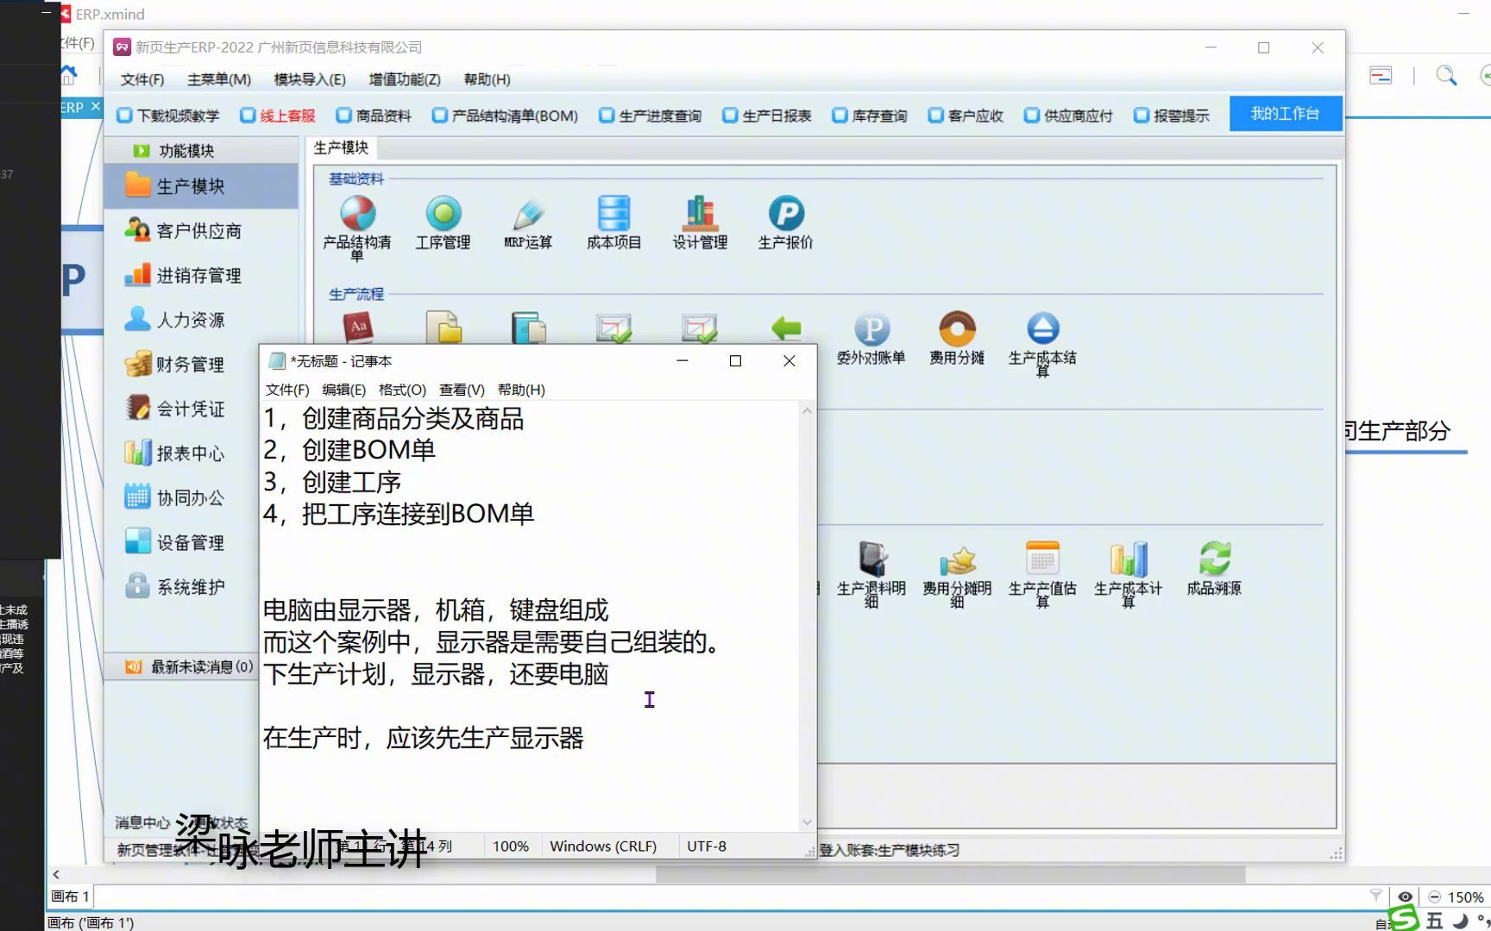Open Notepad 查看(V) menu
This screenshot has width=1491, height=931.
[462, 390]
